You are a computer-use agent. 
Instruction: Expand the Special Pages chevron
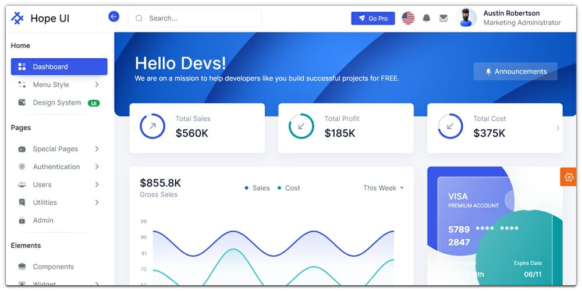tap(97, 149)
